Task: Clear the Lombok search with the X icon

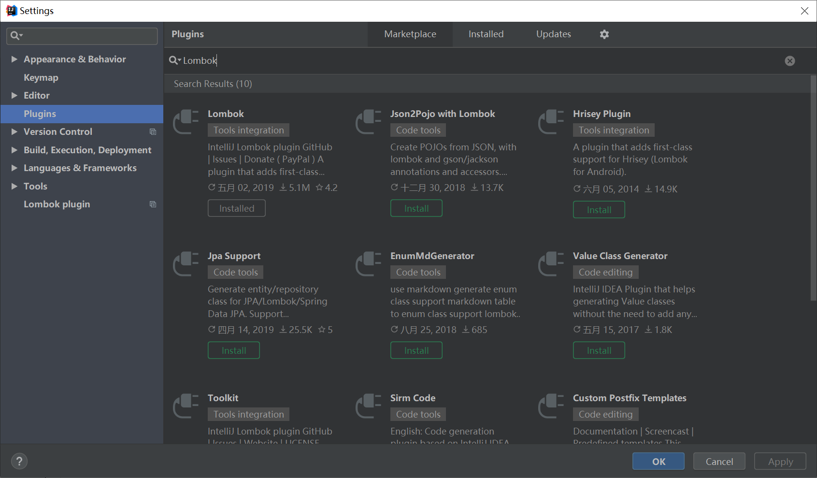Action: click(x=789, y=61)
